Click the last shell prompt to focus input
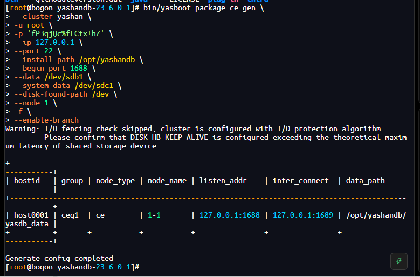Screen dimensions: 420x277 coord(72,267)
